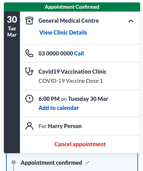
Task: Click COVID-19 Vaccine Dose 1 text
Action: (71, 81)
